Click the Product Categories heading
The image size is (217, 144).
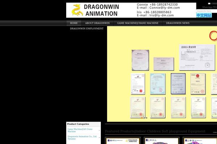pyautogui.click(x=78, y=124)
